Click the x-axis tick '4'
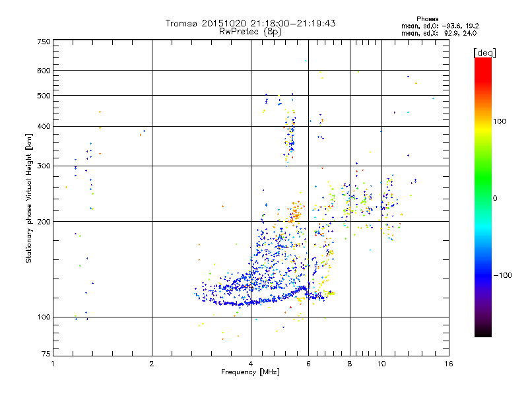The height and width of the screenshot is (396, 528). click(x=251, y=364)
